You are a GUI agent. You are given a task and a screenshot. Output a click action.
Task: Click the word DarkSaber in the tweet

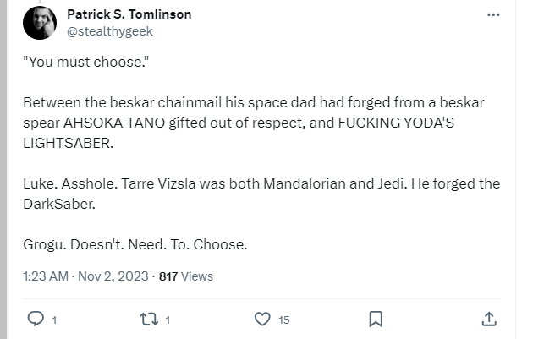click(x=59, y=204)
